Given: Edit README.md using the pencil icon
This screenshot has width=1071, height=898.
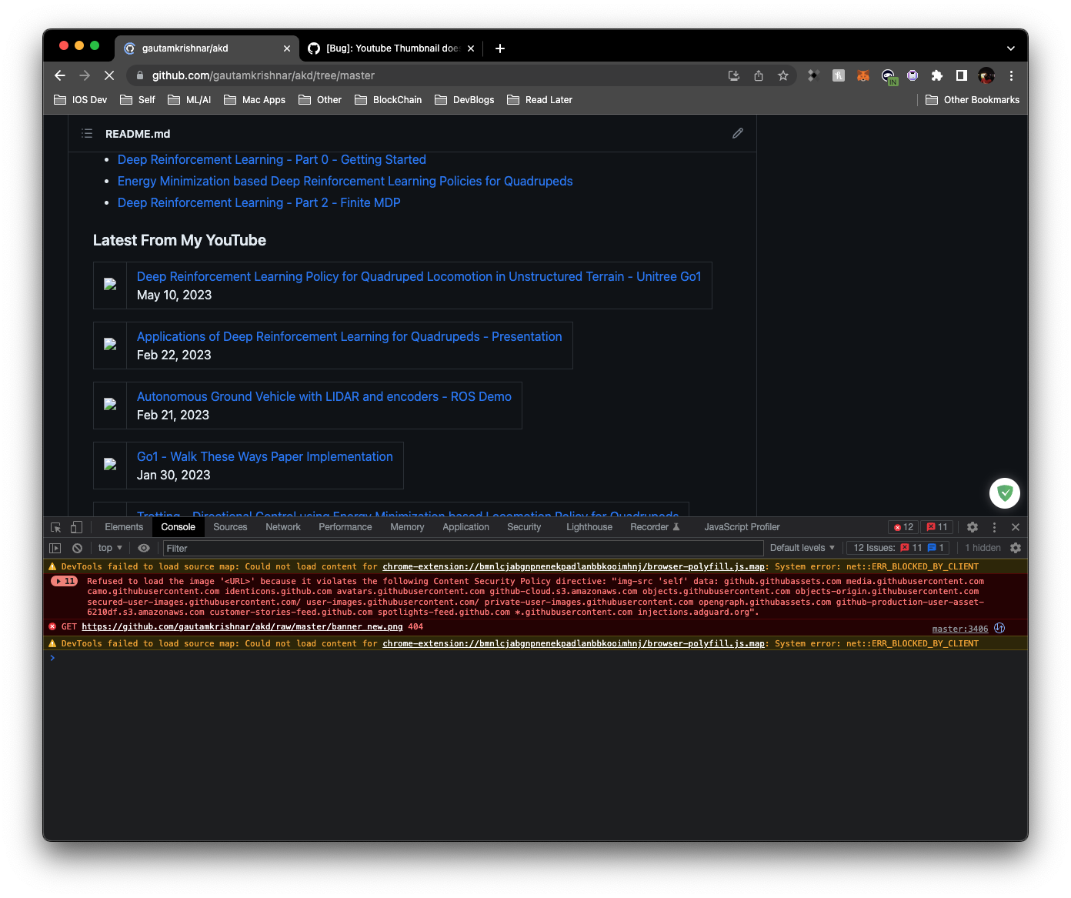Looking at the screenshot, I should coord(738,133).
